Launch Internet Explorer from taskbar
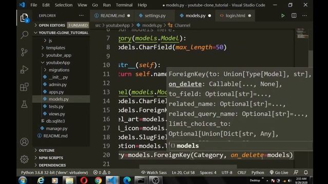Screen dimensions: 328x184 (x=41, y=180)
